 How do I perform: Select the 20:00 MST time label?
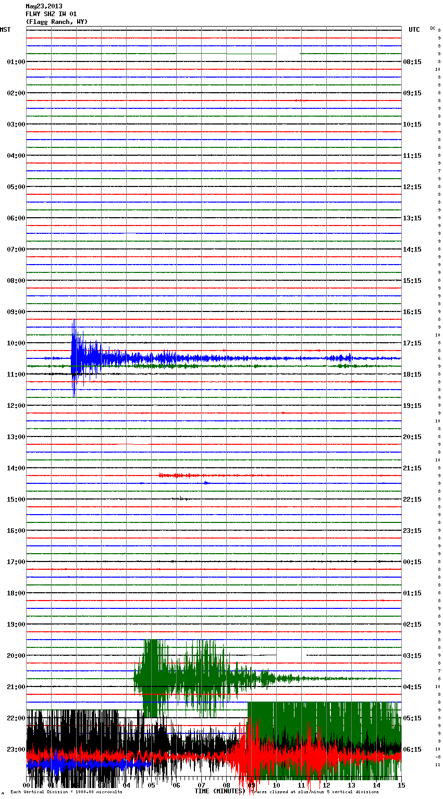(x=16, y=656)
